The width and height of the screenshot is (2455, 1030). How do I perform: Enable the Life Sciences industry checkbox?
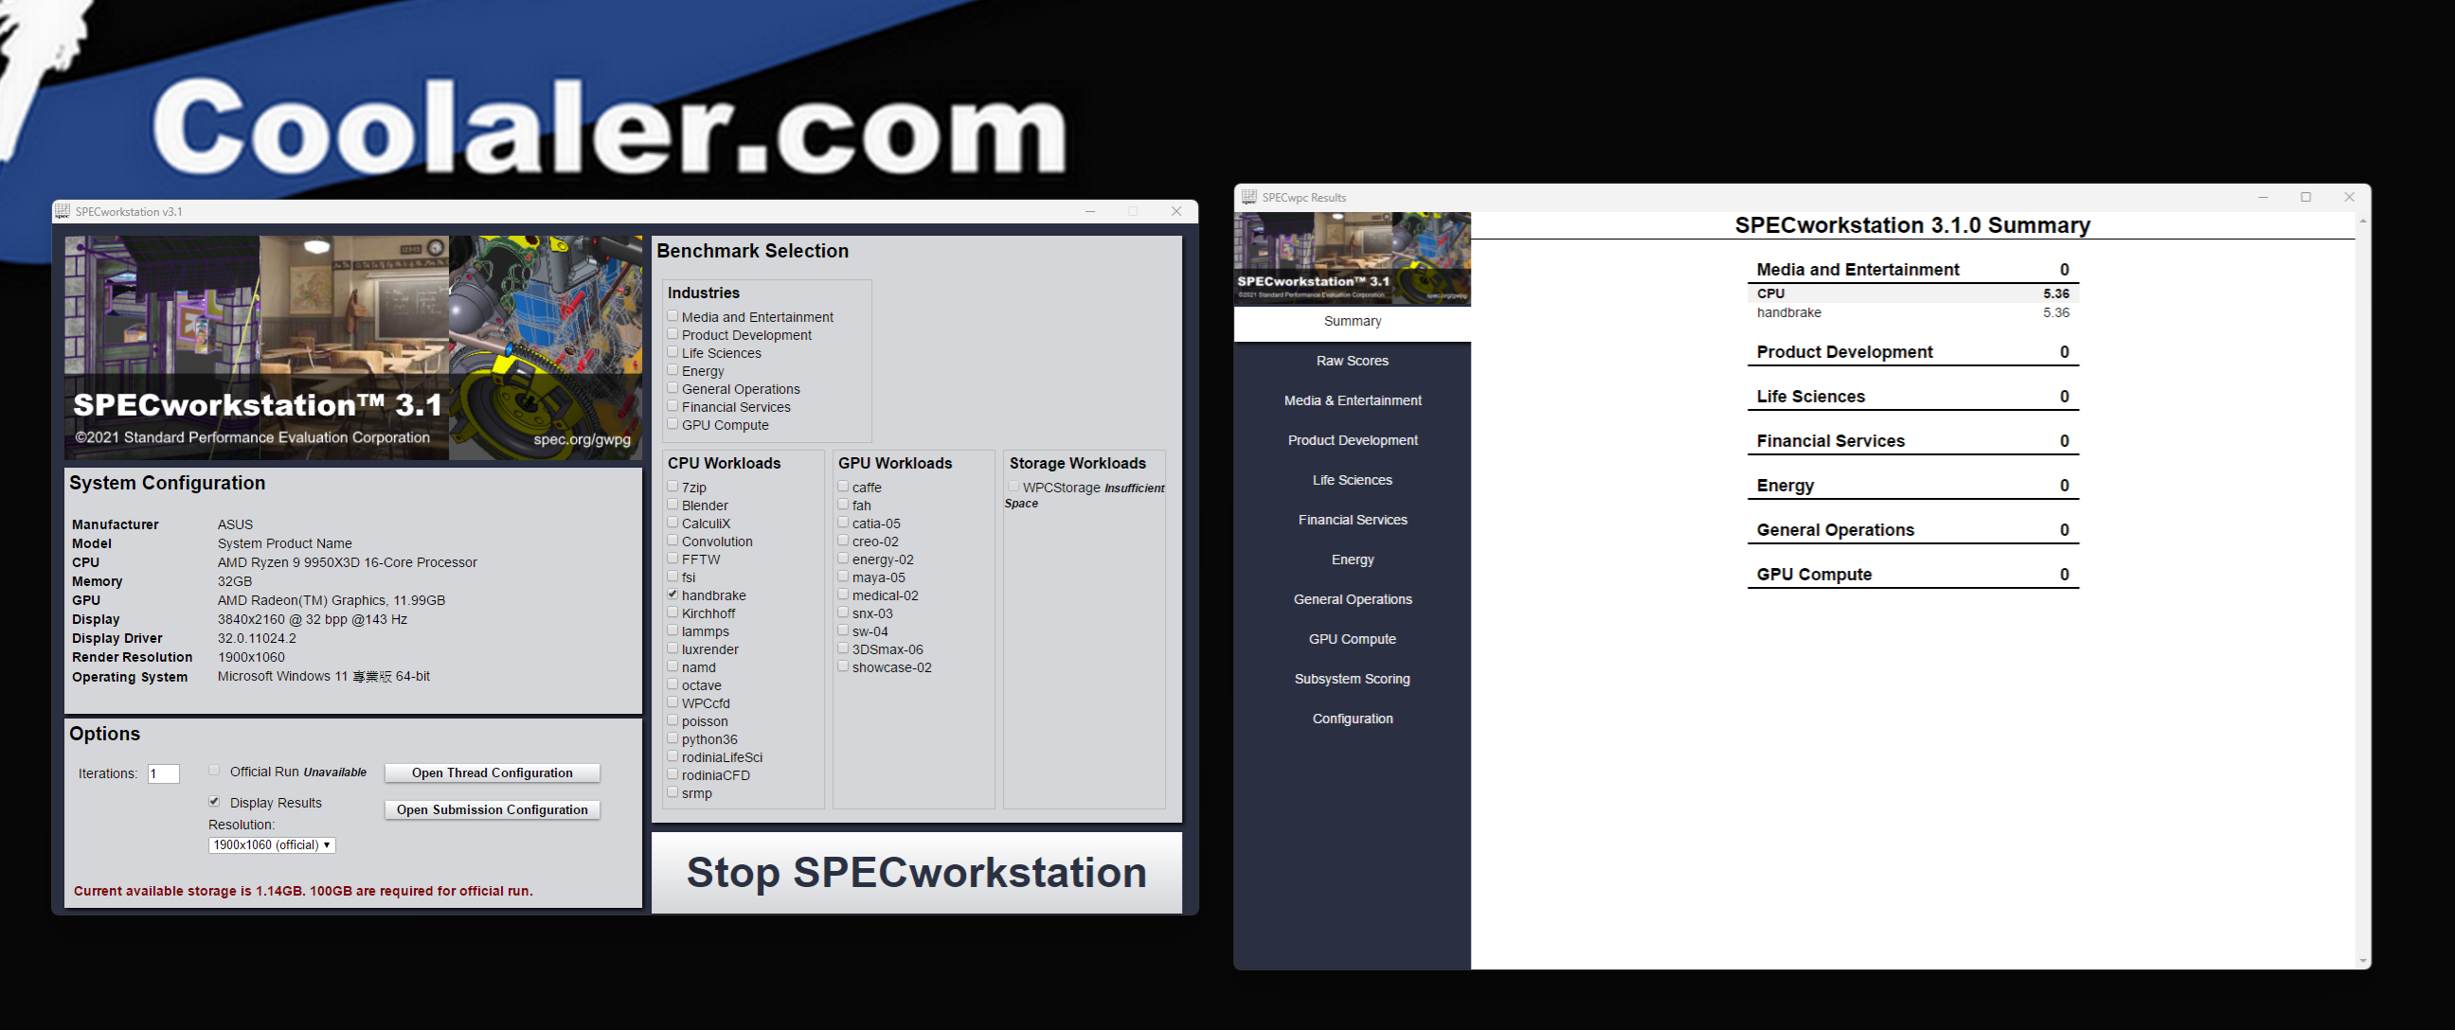coord(672,352)
